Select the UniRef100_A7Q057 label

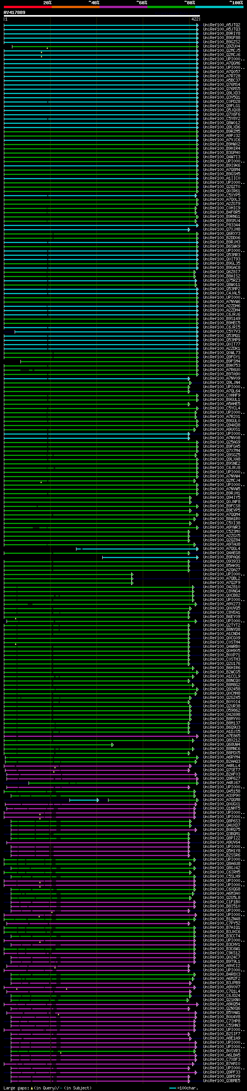coord(222,72)
